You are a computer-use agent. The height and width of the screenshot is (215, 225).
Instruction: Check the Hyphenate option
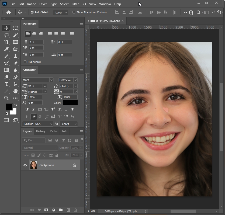(x=25, y=62)
